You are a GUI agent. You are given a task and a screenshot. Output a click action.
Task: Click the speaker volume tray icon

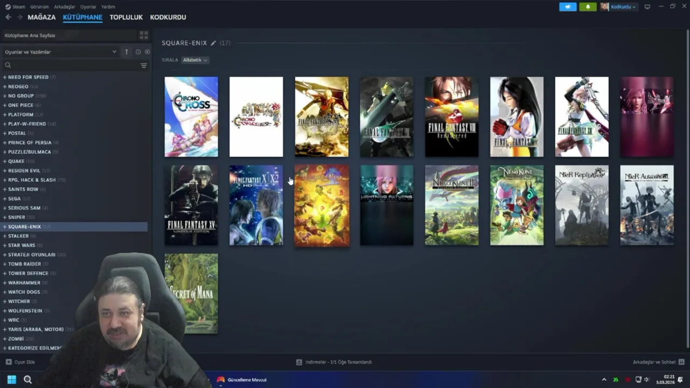coord(647,379)
